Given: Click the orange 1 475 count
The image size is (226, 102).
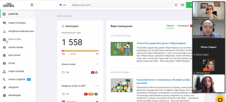Looking at the screenshot, I should click(x=72, y=54).
